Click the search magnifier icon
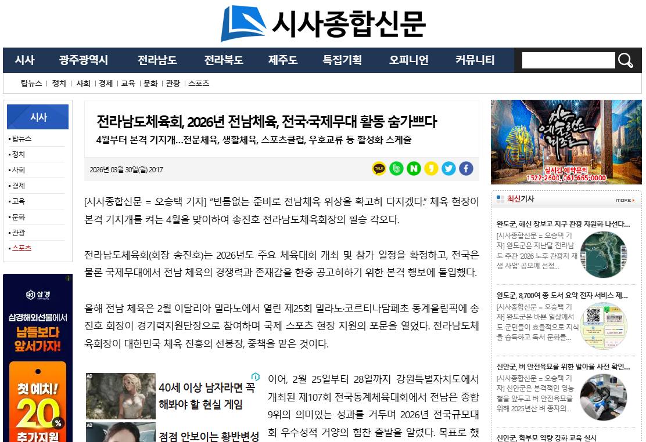 pyautogui.click(x=625, y=60)
